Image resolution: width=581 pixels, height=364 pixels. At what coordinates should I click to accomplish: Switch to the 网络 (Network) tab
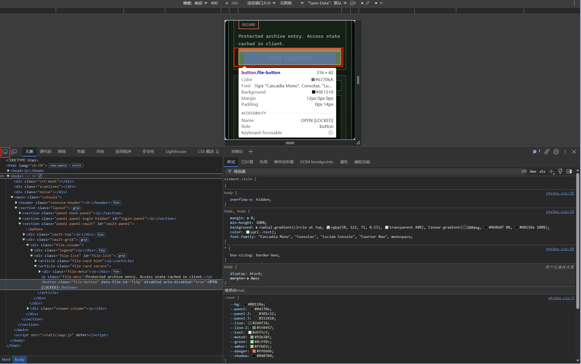point(62,152)
